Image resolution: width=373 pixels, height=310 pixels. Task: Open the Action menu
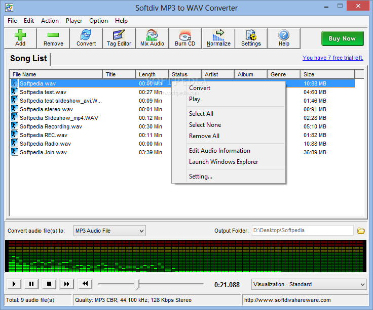click(50, 21)
